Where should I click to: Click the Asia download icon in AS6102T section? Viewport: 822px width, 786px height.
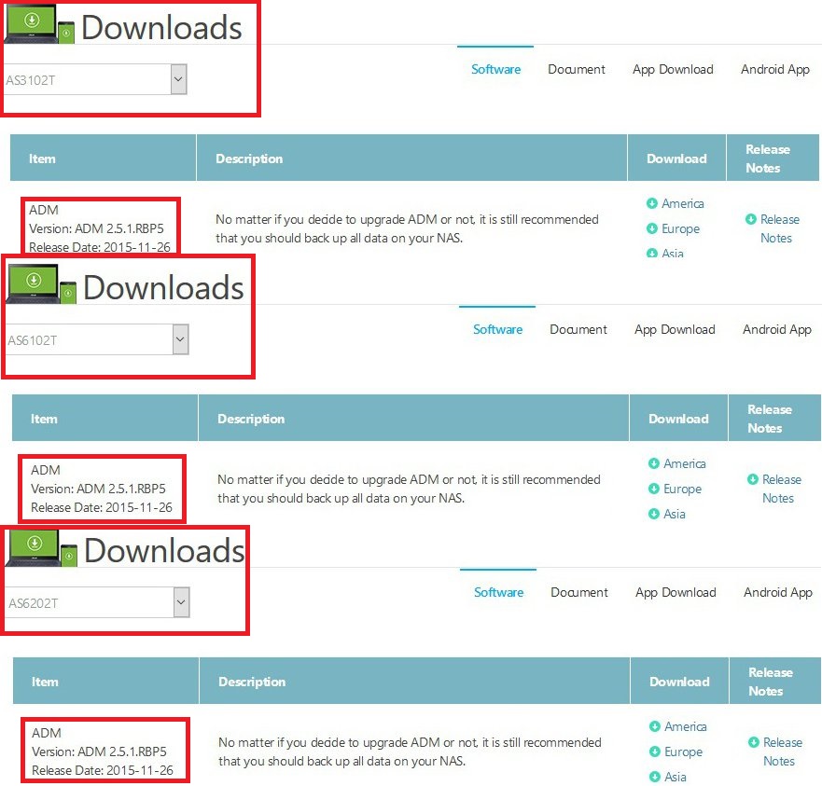(x=654, y=514)
